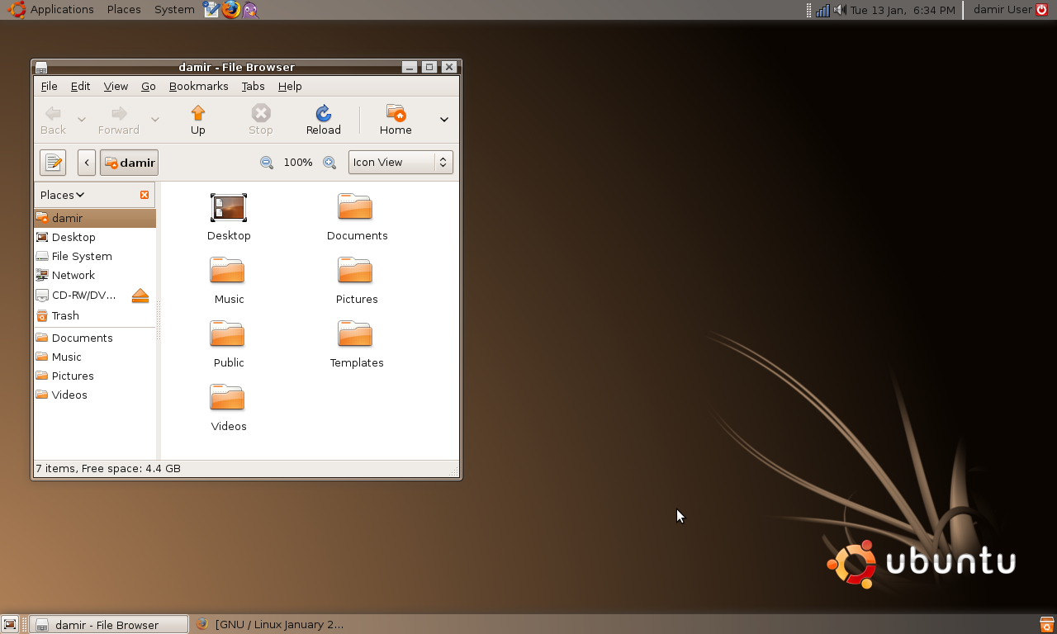Click the volume speaker icon
Viewport: 1057px width, 634px height.
pos(840,10)
